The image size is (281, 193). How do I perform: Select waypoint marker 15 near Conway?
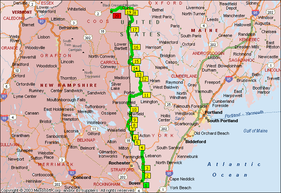point(136,61)
